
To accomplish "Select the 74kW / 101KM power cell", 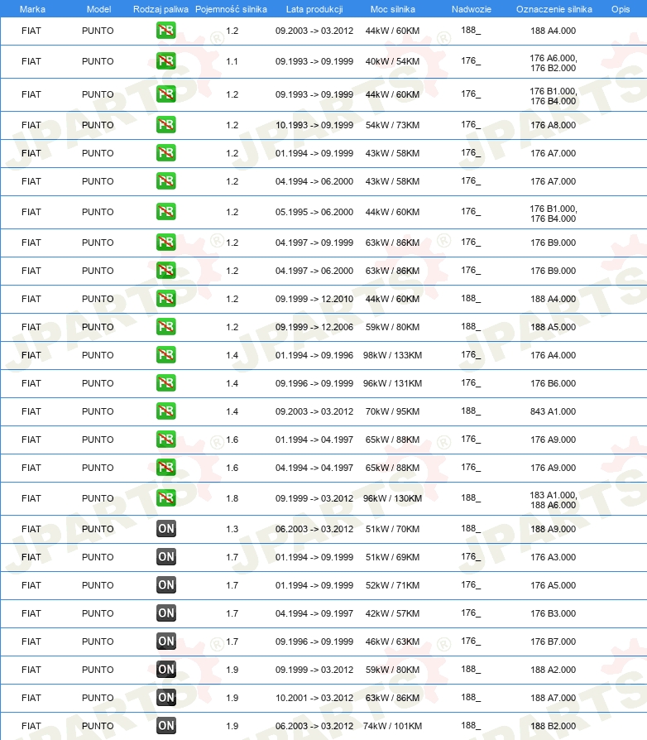I will click(392, 726).
